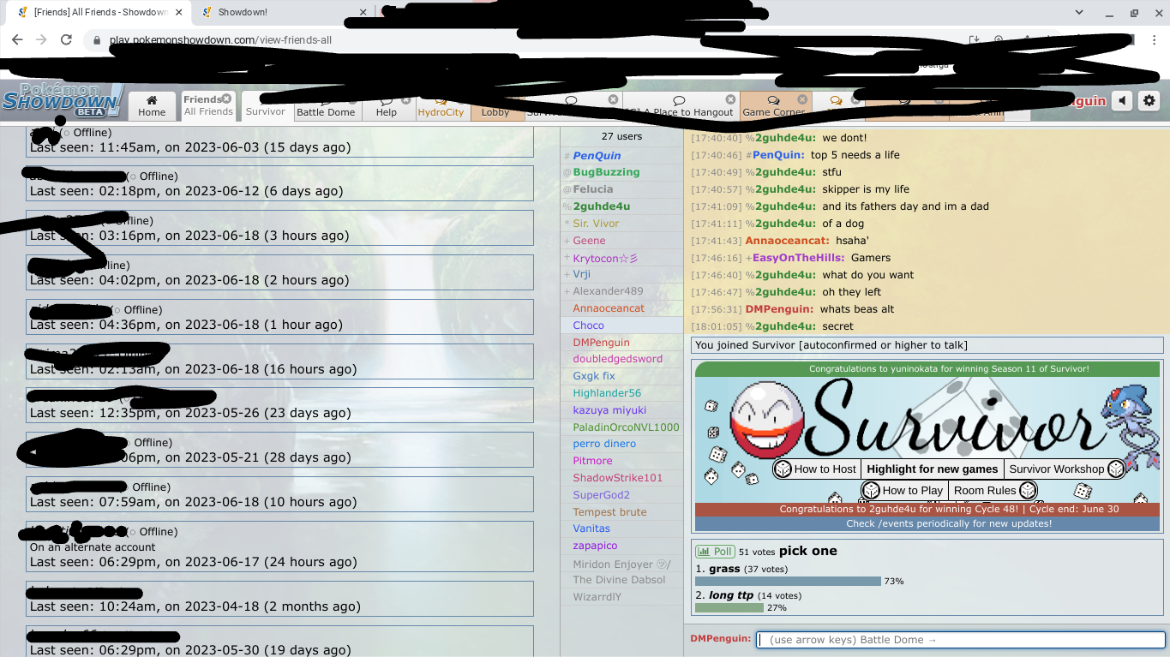The image size is (1170, 657).
Task: Open the sound volume icon
Action: [x=1122, y=101]
